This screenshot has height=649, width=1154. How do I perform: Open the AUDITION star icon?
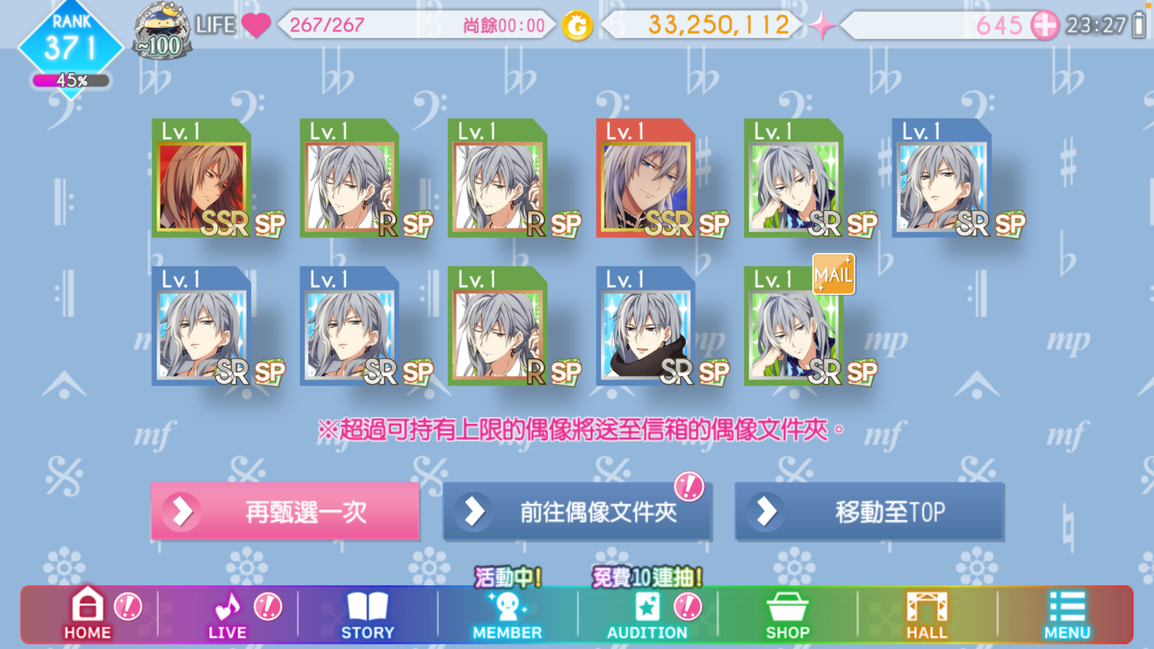tap(647, 615)
